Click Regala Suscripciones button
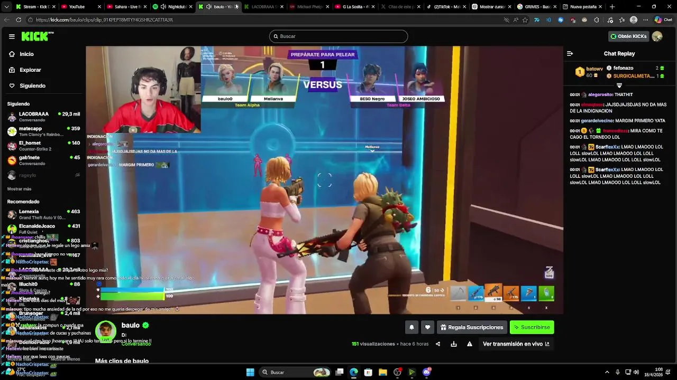 click(472, 327)
